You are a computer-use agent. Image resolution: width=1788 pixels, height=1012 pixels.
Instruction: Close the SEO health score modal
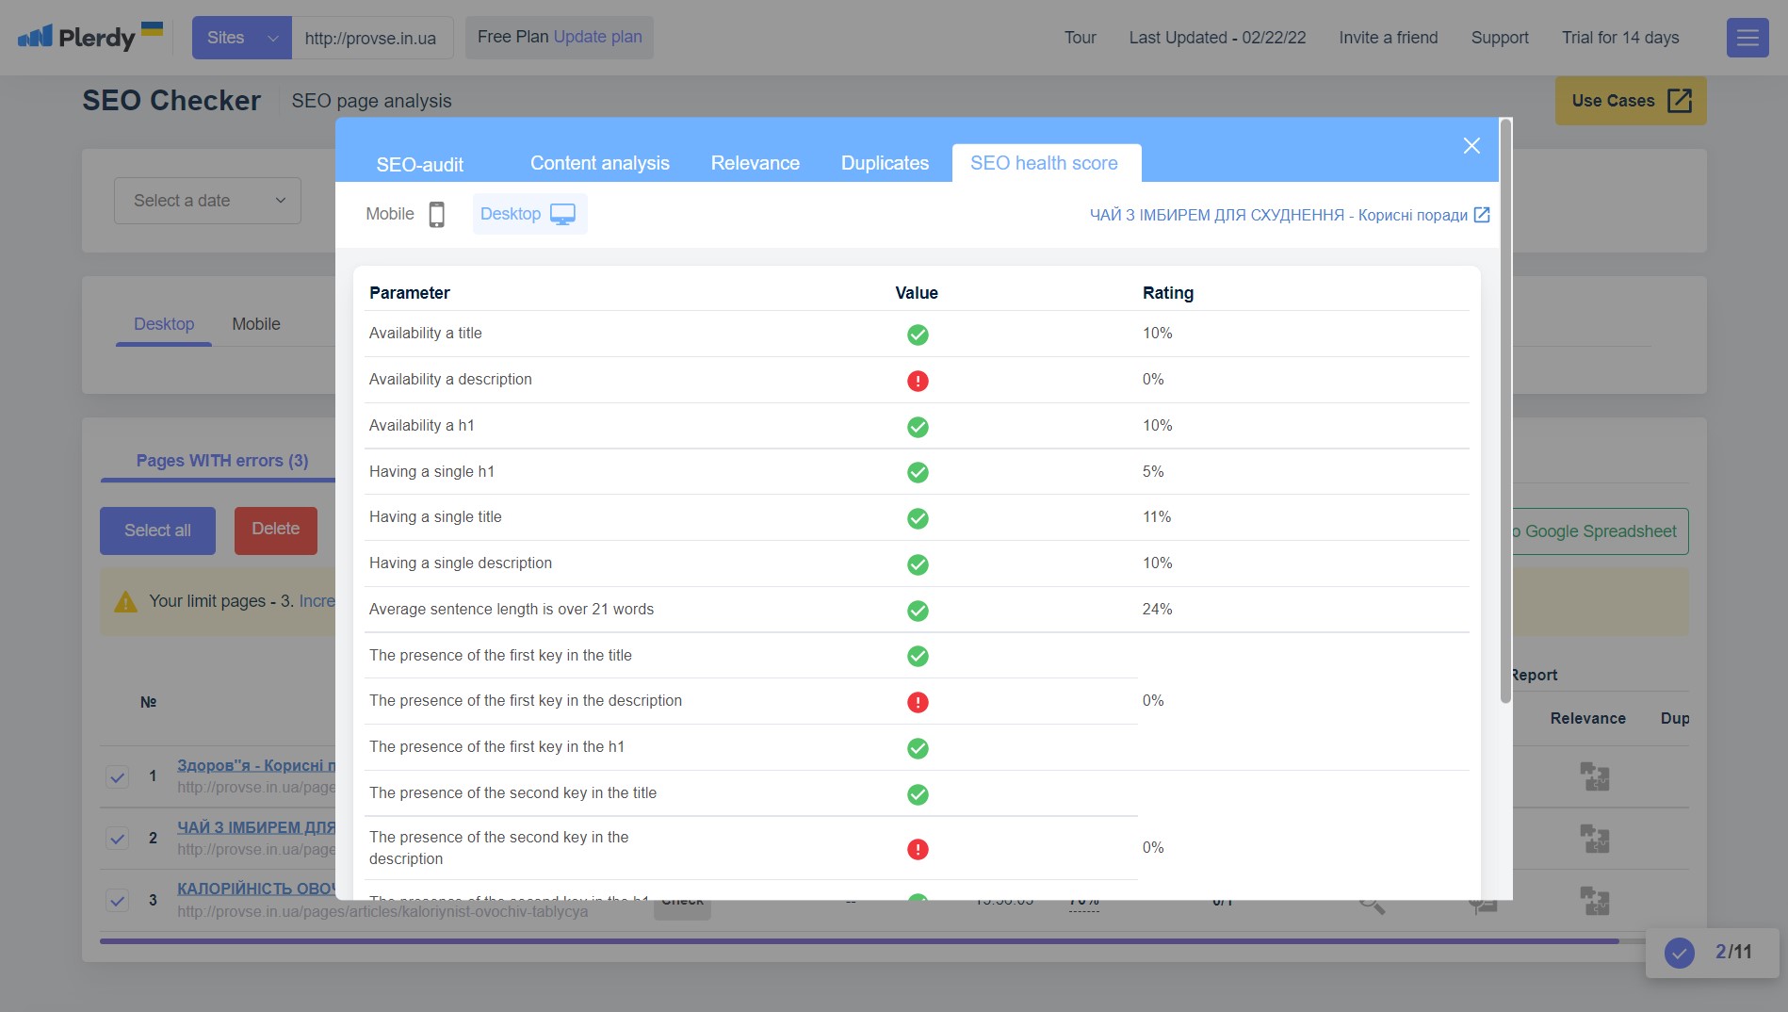click(x=1471, y=146)
